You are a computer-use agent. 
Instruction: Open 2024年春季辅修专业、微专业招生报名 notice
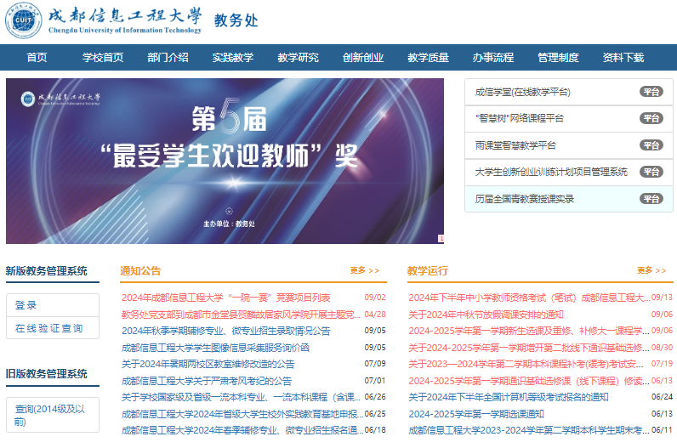pos(242,430)
